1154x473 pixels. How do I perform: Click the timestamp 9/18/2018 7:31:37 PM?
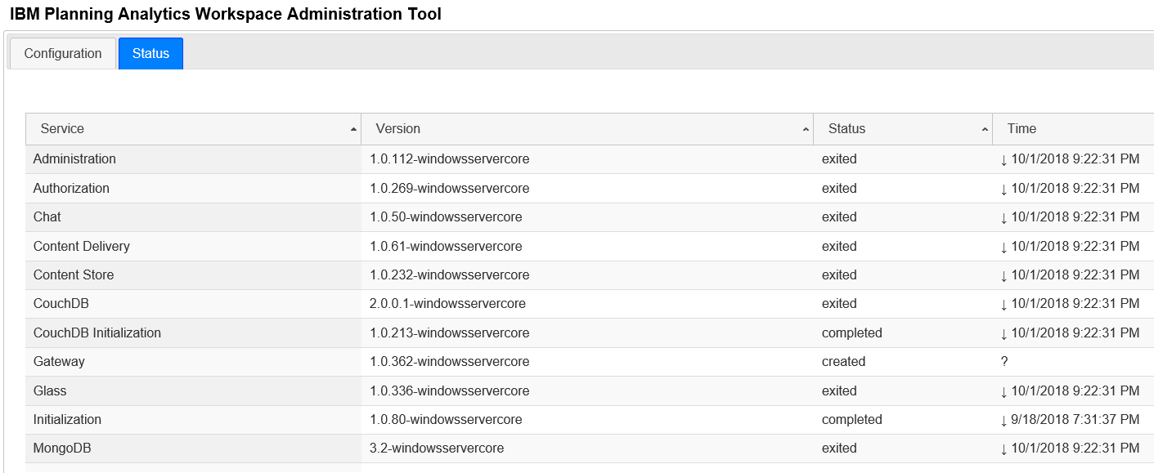(x=1075, y=420)
